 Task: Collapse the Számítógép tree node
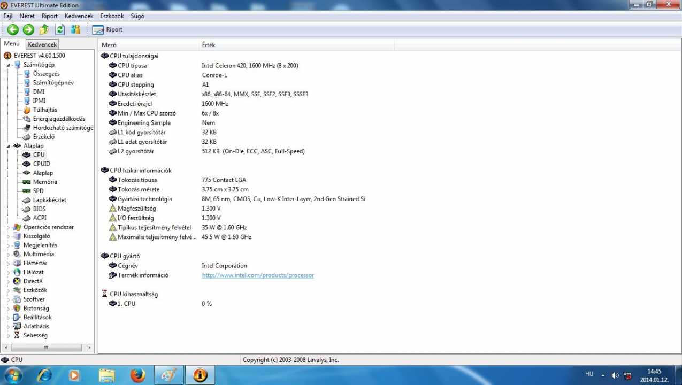pyautogui.click(x=9, y=65)
